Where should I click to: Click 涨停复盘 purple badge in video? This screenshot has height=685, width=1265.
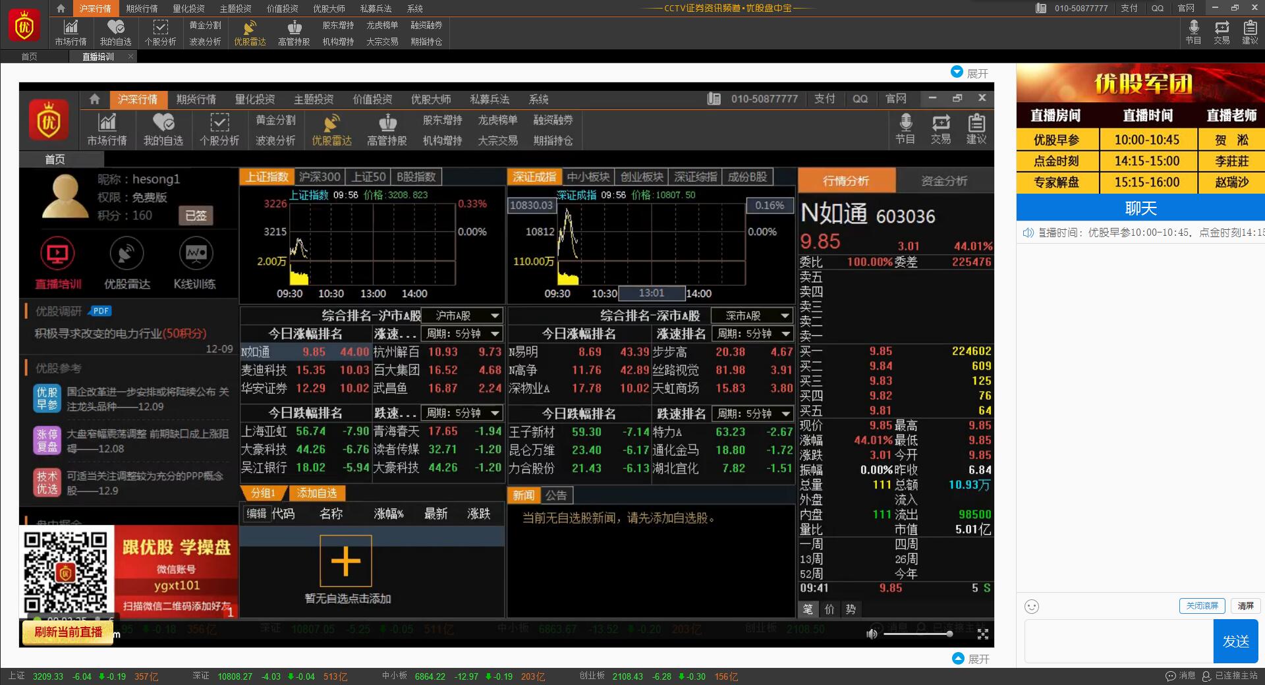(x=47, y=441)
